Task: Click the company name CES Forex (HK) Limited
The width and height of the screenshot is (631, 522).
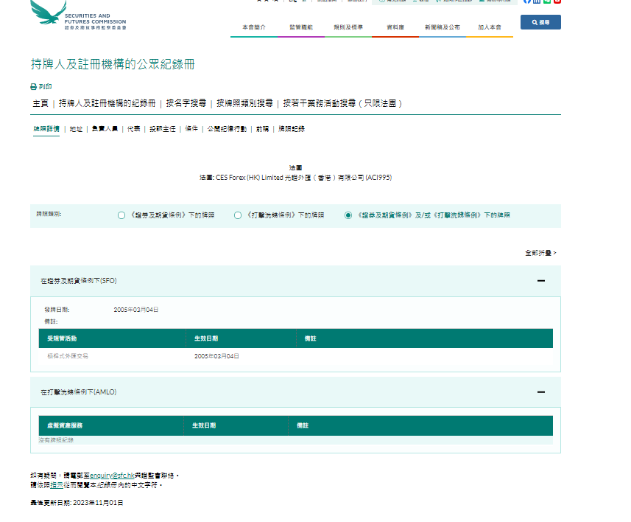Action: pos(250,178)
